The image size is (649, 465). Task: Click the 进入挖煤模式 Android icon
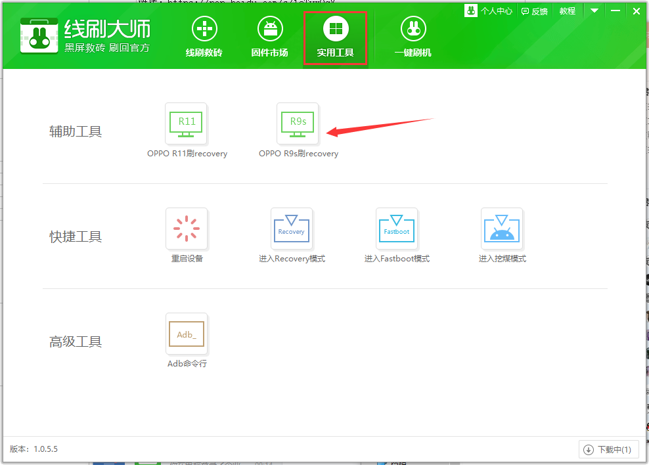click(502, 229)
